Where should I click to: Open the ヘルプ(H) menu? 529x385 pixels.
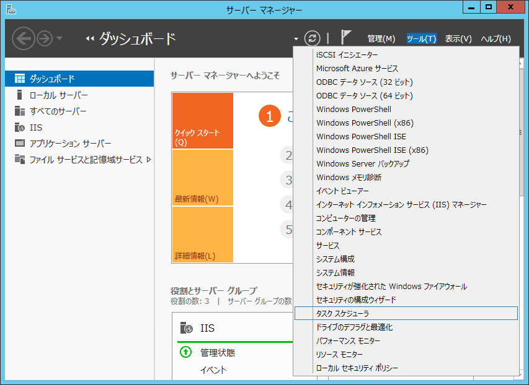(496, 39)
